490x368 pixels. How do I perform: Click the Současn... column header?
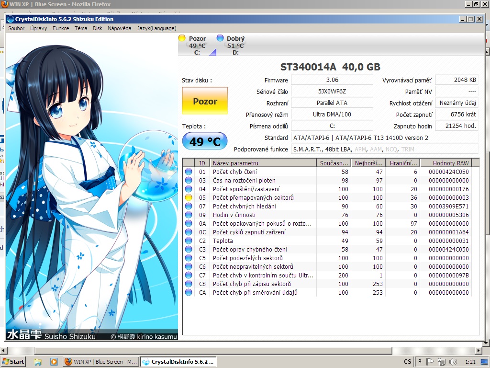[x=334, y=163]
